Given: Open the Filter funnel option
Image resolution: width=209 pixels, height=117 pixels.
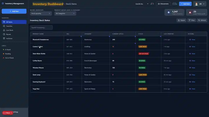Looking at the screenshot, I should (x=192, y=20).
